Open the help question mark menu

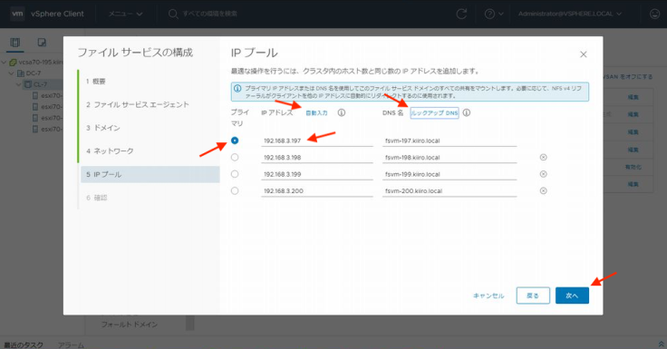pyautogui.click(x=494, y=14)
